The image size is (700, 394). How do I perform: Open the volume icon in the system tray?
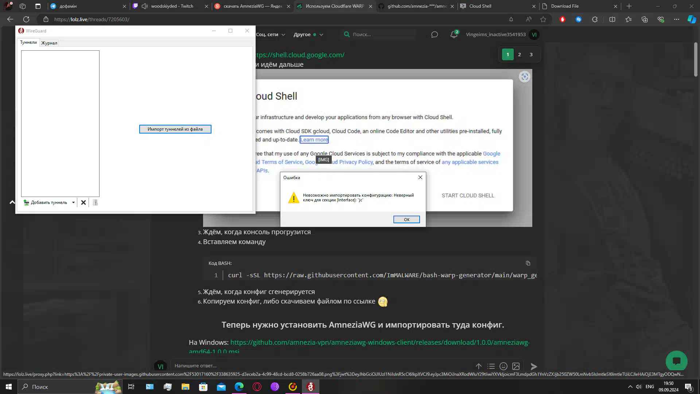point(639,387)
